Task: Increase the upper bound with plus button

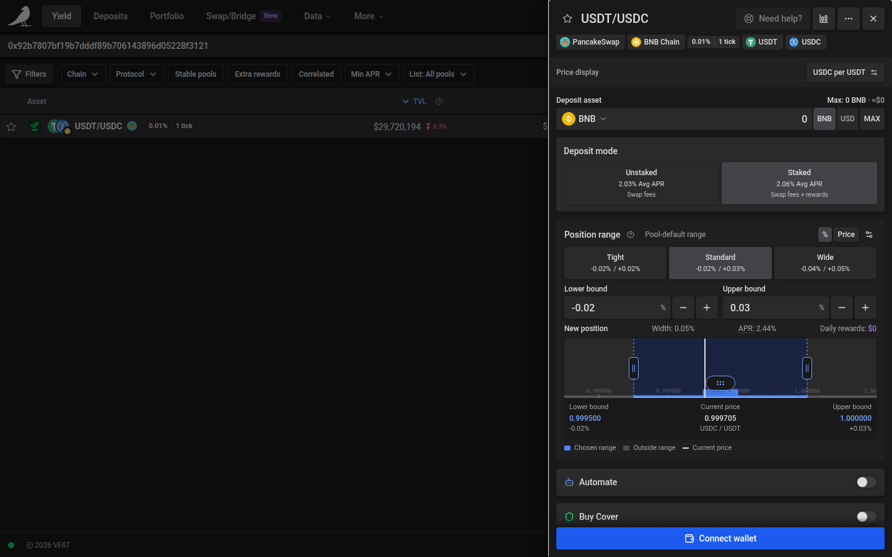Action: point(865,308)
